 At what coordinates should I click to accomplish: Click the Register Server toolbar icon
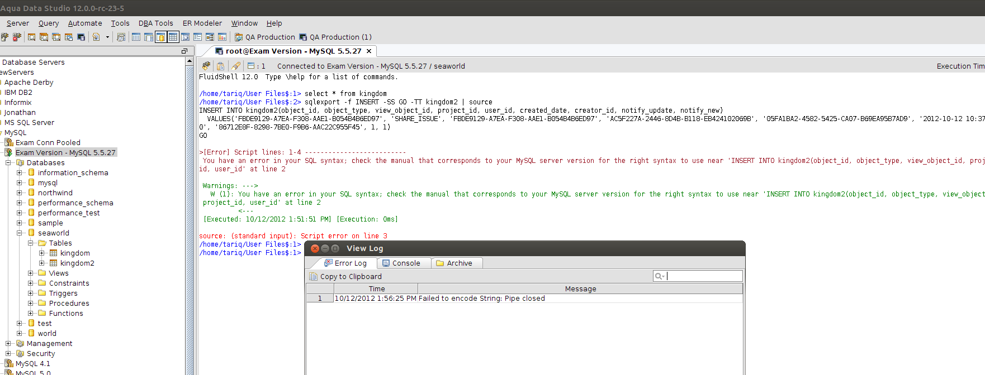4,37
